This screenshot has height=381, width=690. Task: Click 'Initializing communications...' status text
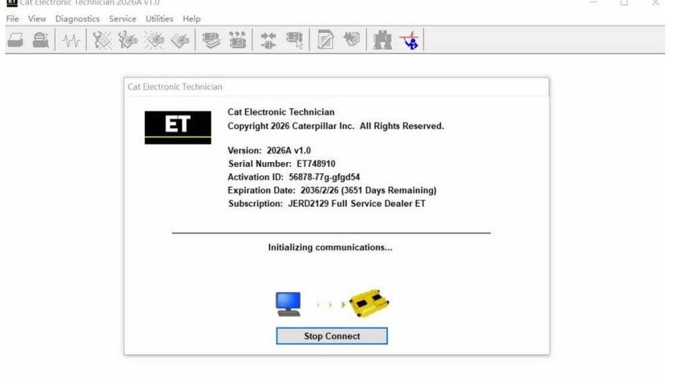(330, 248)
